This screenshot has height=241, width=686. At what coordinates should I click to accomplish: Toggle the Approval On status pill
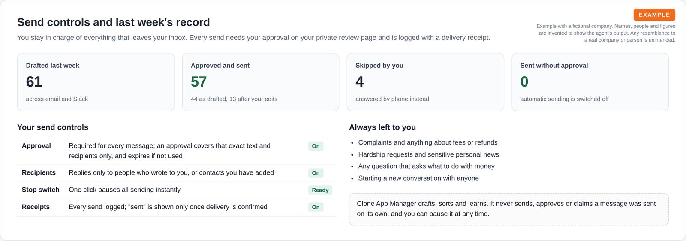tap(316, 146)
